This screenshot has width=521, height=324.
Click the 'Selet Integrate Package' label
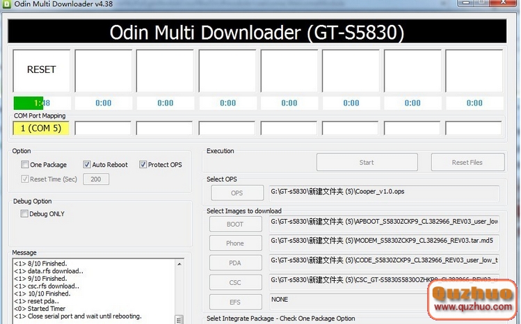tap(281, 318)
